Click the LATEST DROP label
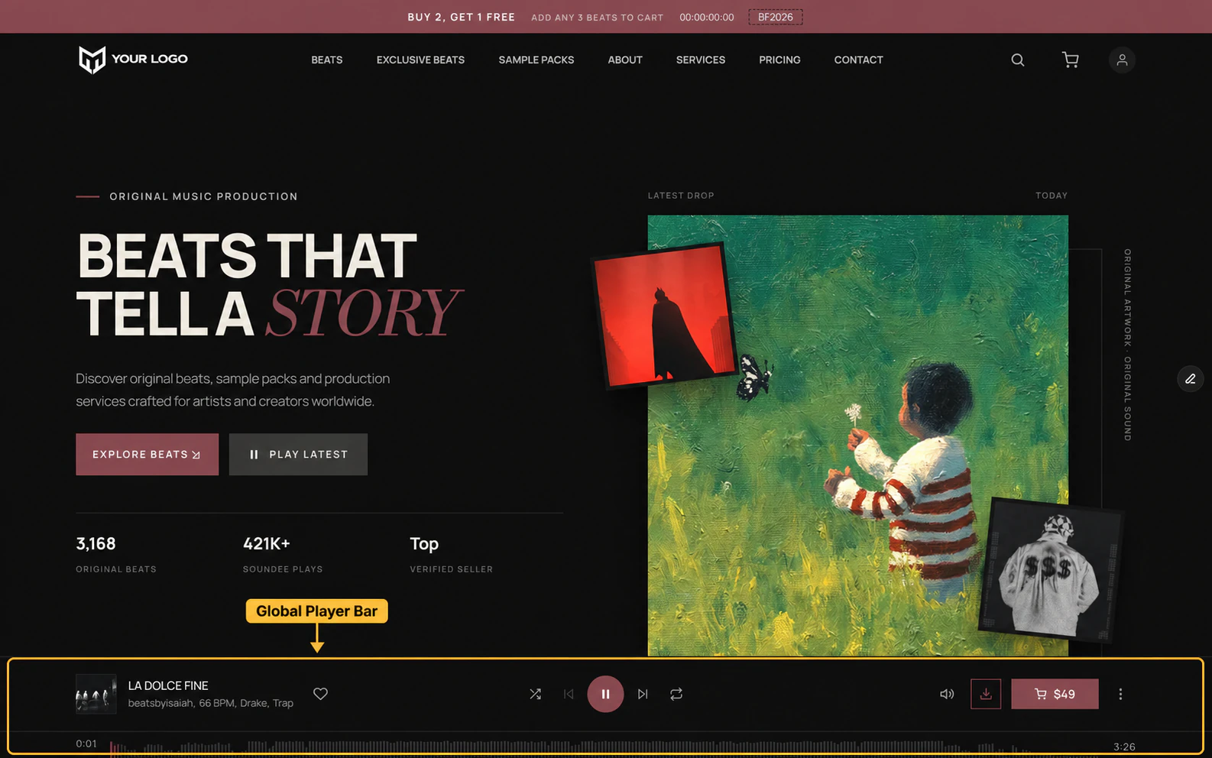Screen dimensions: 1212x758 (x=681, y=196)
